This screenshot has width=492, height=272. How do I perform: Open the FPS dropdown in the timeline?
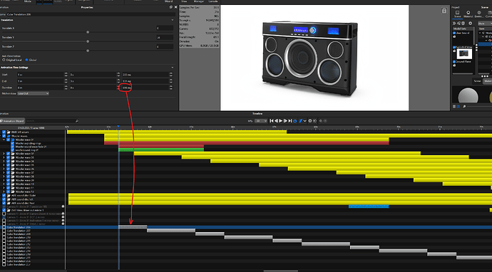point(261,121)
